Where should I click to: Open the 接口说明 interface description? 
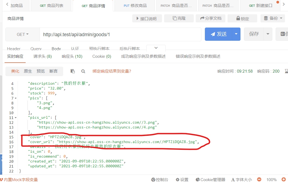[147, 18]
